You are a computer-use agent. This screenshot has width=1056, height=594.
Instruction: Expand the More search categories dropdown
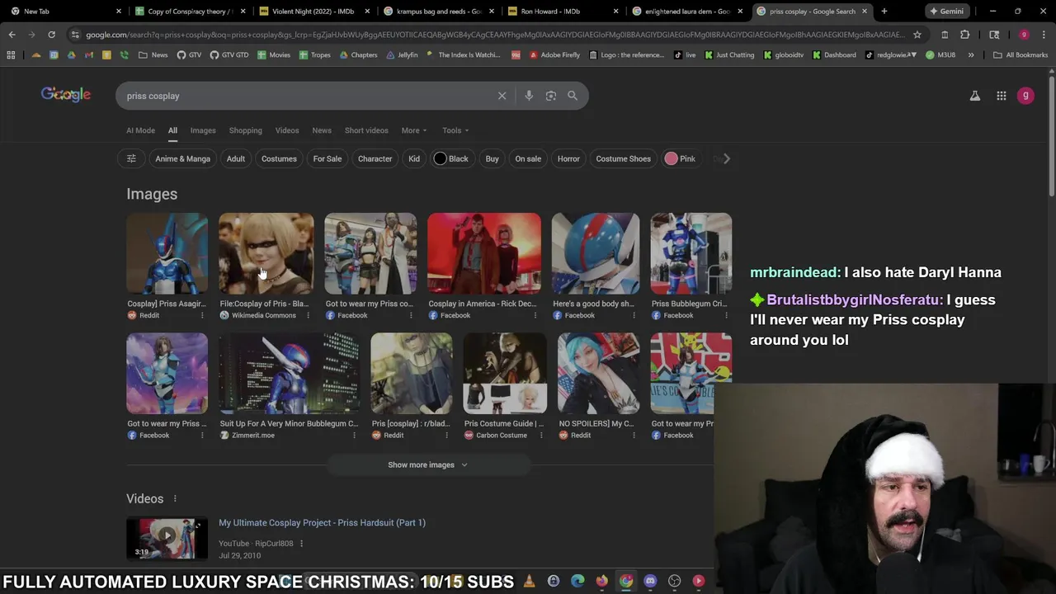point(414,130)
